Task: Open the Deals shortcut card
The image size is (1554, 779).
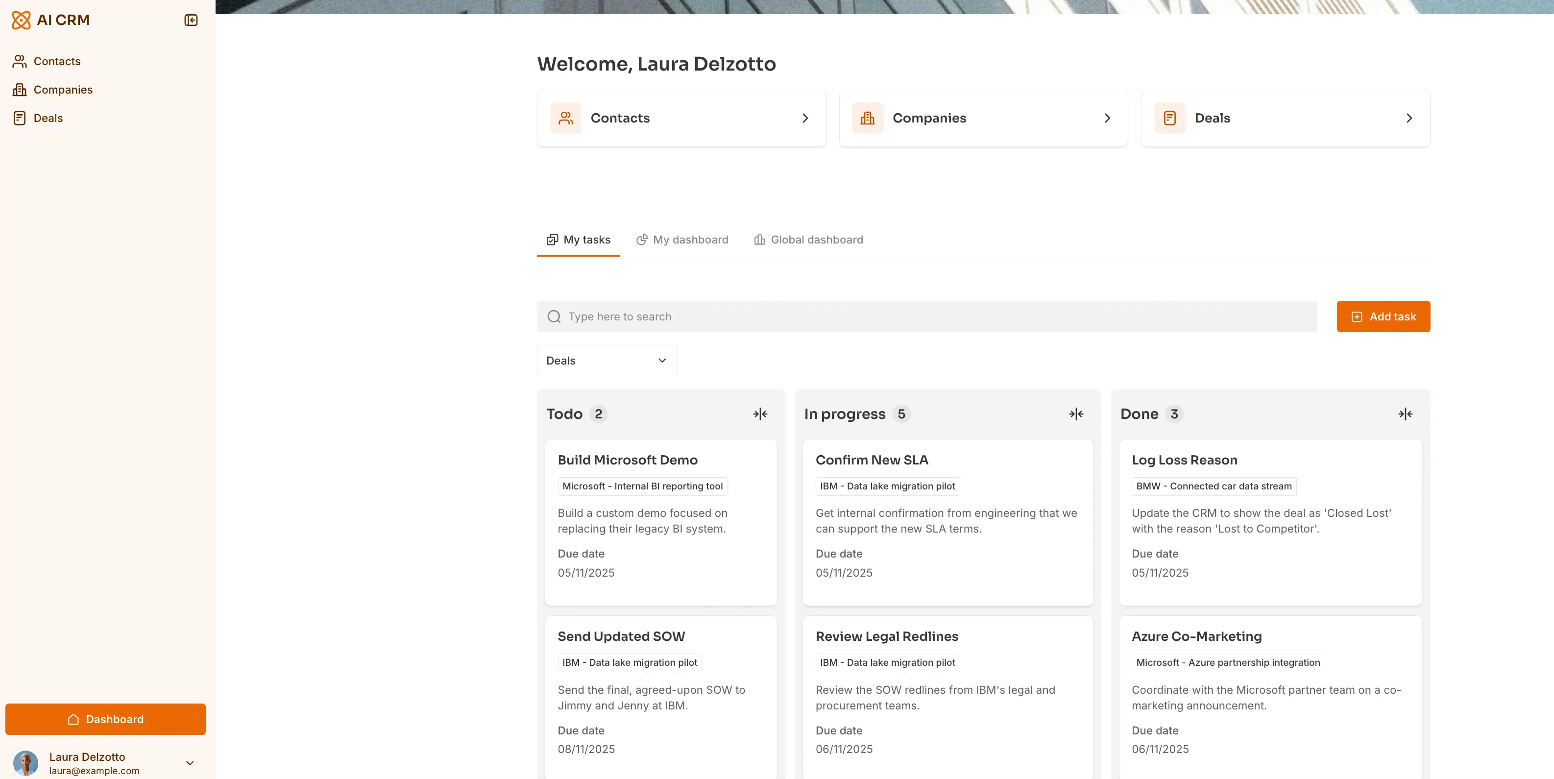Action: pyautogui.click(x=1285, y=118)
